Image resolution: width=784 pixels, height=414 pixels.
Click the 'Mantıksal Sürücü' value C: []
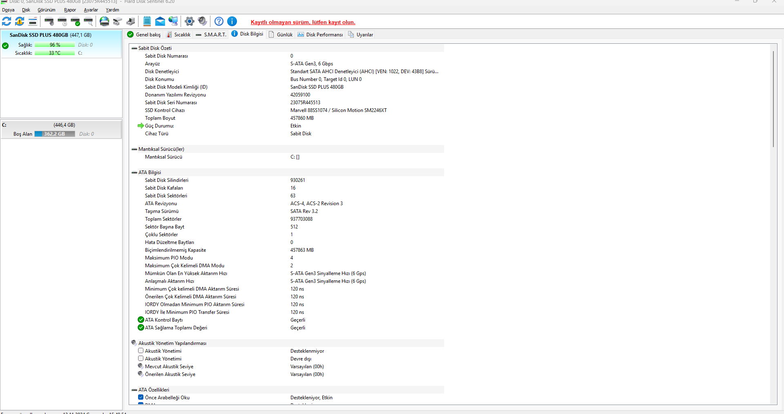295,157
